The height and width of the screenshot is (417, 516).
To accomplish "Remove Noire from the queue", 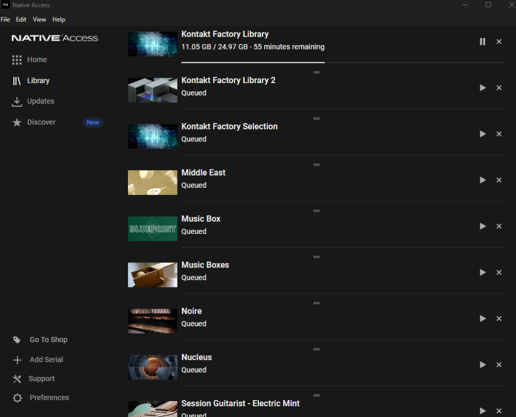I will point(499,319).
